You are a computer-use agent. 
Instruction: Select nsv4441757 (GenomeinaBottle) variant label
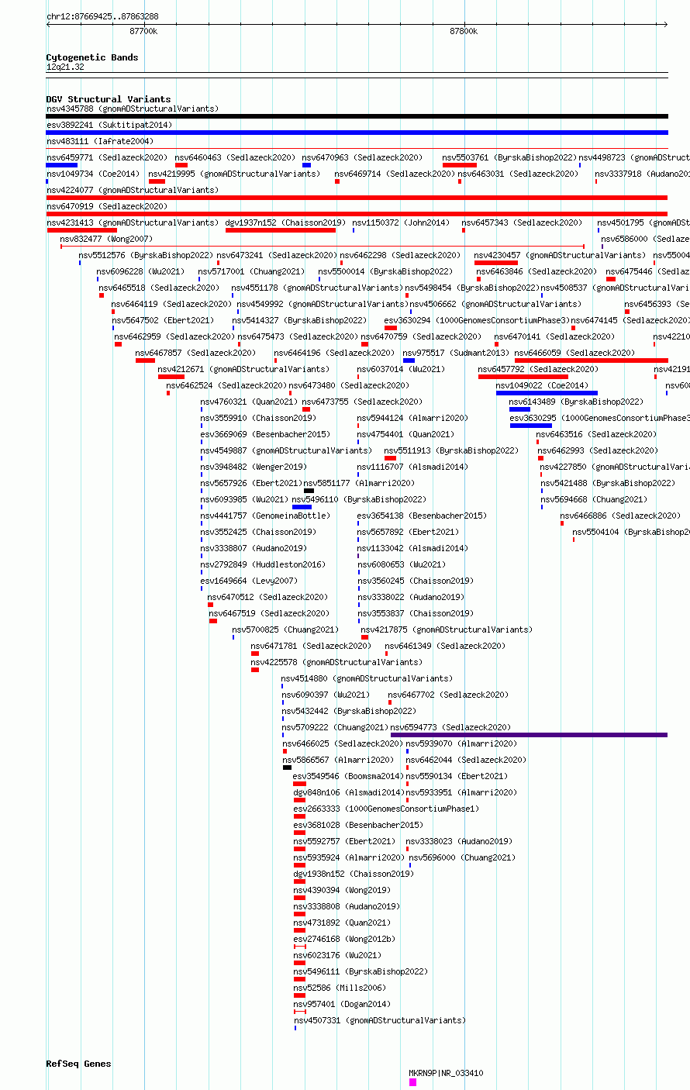265,516
